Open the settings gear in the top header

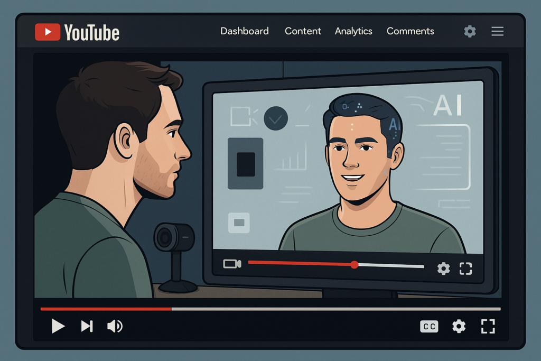(470, 32)
